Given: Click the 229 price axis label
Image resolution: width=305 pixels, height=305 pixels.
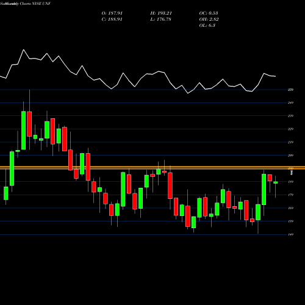Looking at the screenshot, I should click(x=290, y=129).
